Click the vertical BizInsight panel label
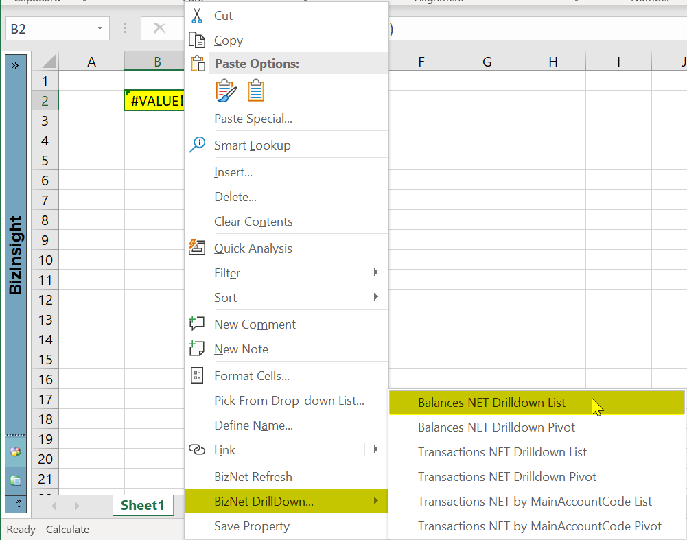Screen dimensions: 687x540 click(x=15, y=255)
